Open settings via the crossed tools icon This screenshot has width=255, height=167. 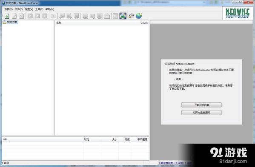(131, 16)
